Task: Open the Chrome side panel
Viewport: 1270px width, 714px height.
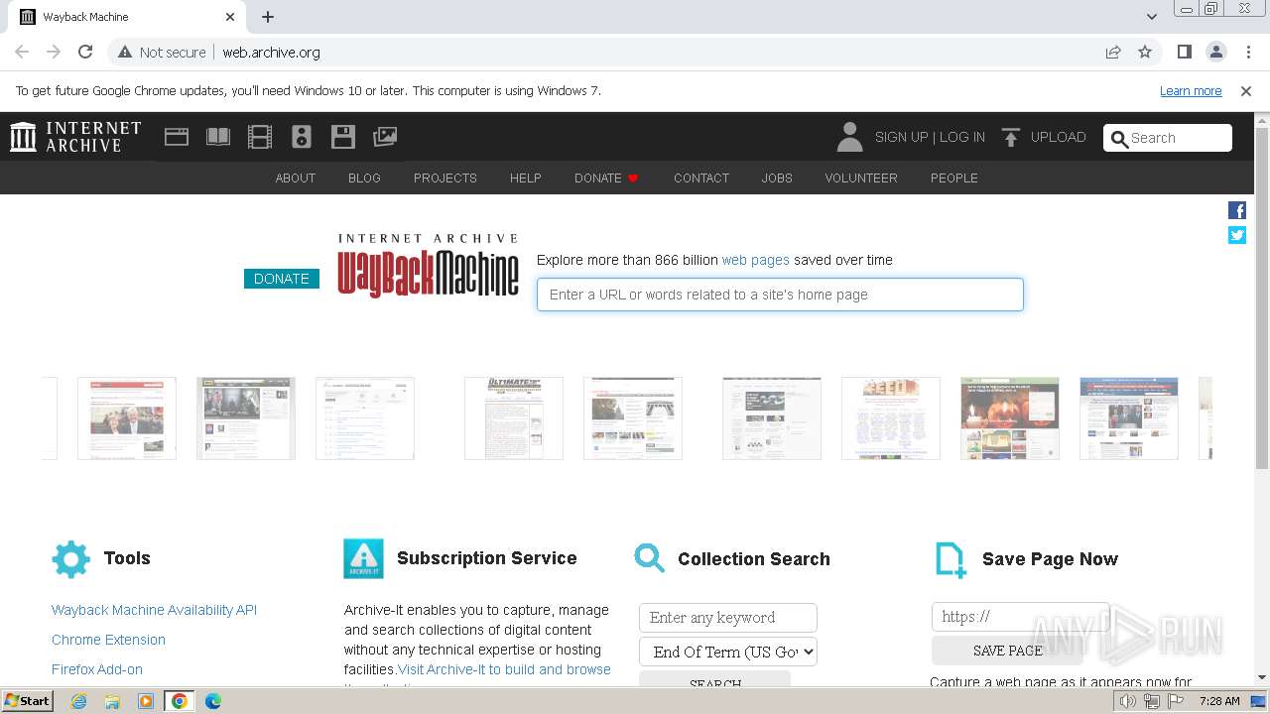Action: pyautogui.click(x=1185, y=52)
